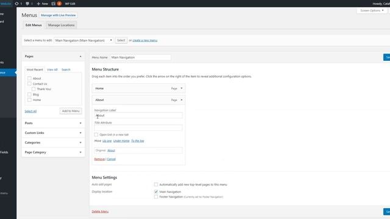Click the Select All link under Pages
390x219 pixels.
point(30,111)
